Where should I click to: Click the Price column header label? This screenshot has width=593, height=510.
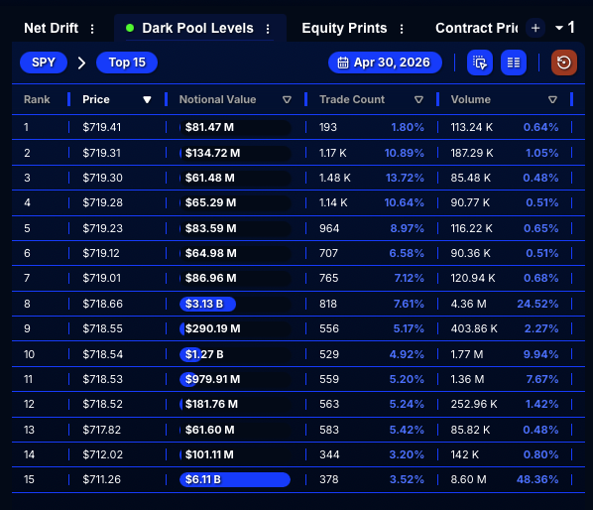coord(96,99)
